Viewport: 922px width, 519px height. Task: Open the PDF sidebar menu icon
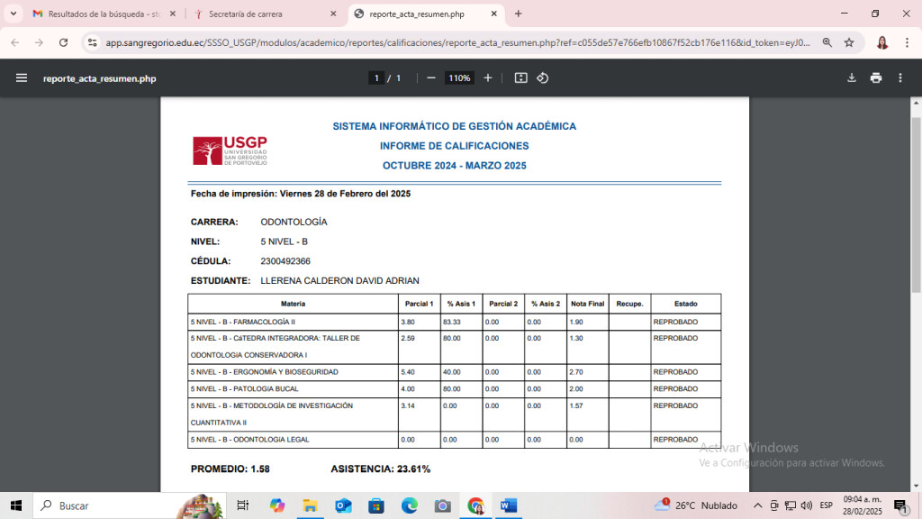tap(22, 78)
